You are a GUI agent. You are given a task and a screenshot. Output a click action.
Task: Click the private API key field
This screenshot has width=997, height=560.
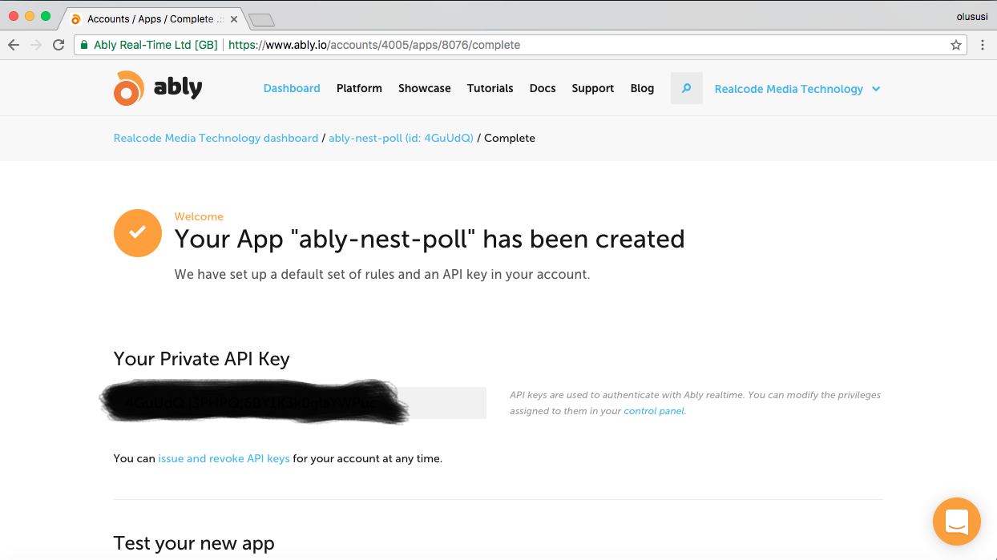[x=300, y=403]
